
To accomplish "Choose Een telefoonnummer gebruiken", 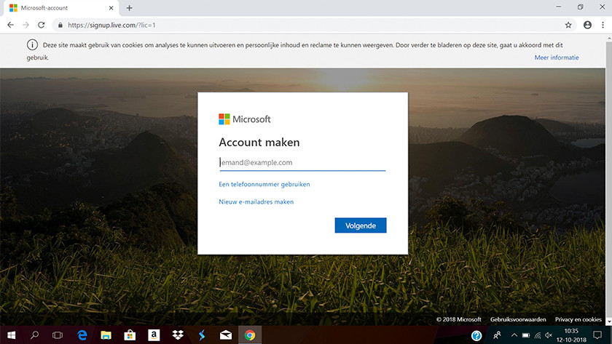I will pyautogui.click(x=264, y=184).
